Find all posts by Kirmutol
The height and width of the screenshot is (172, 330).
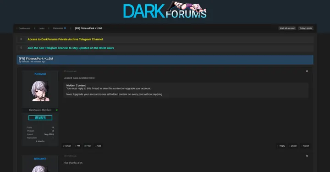[x=88, y=146]
